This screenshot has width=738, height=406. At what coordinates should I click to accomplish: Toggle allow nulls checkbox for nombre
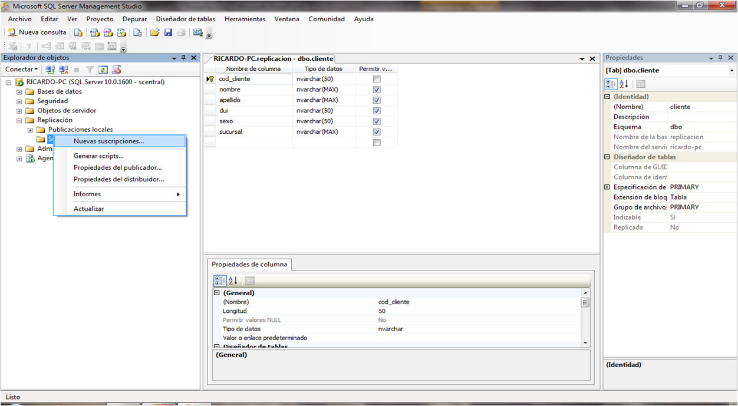click(x=377, y=90)
